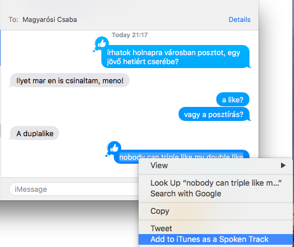Click the Today 21:17 timestamp
This screenshot has width=294, height=247.
click(x=130, y=35)
